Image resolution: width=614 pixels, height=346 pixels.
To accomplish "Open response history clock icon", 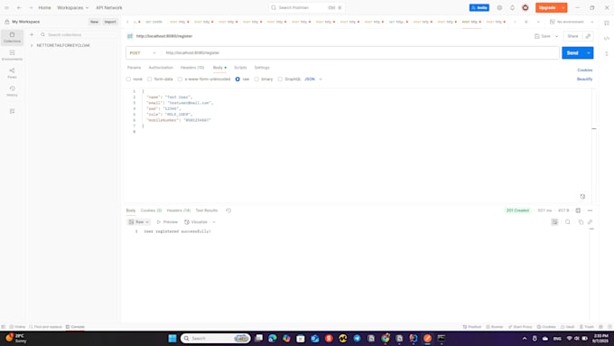I will [x=228, y=210].
